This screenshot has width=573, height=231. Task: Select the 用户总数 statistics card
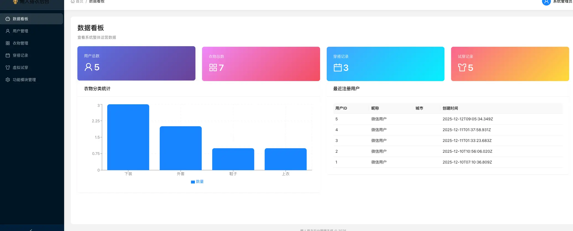click(x=136, y=63)
